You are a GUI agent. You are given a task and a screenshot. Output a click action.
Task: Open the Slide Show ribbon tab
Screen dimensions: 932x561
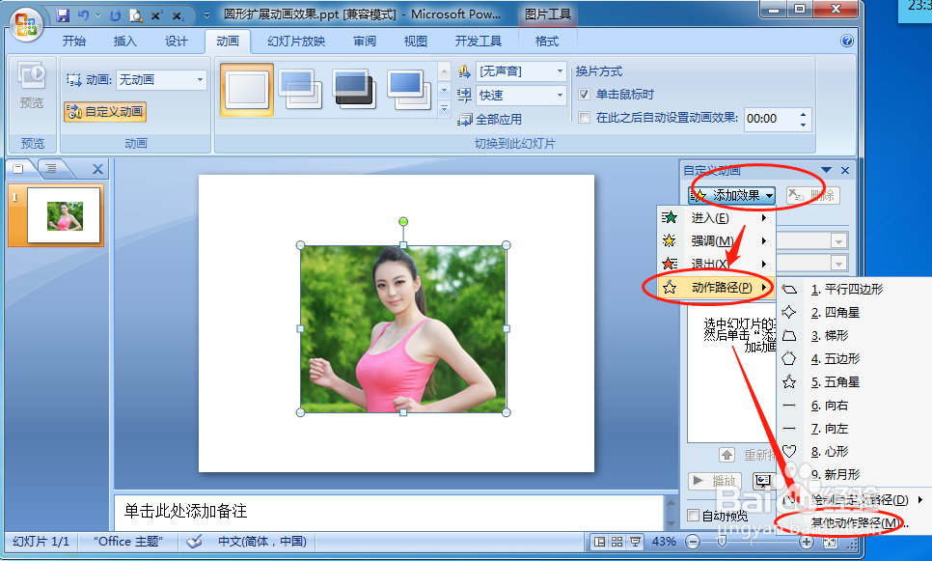pyautogui.click(x=296, y=42)
